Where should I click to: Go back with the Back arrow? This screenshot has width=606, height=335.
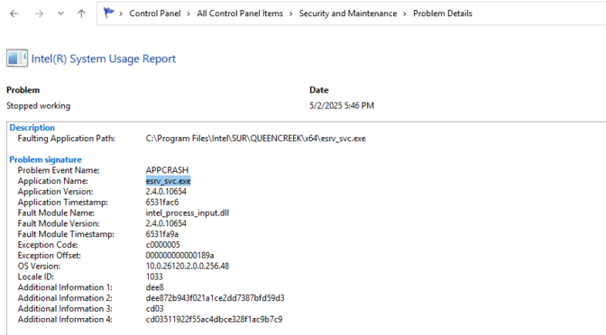click(x=14, y=14)
